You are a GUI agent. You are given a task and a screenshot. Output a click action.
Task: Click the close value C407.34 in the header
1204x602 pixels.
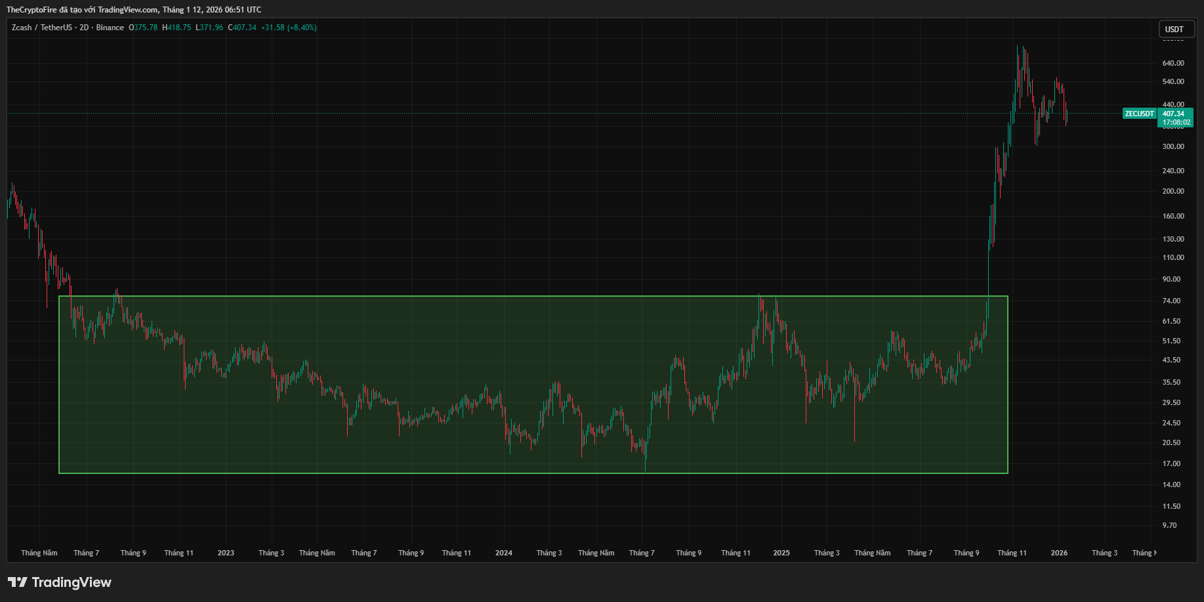pos(241,28)
